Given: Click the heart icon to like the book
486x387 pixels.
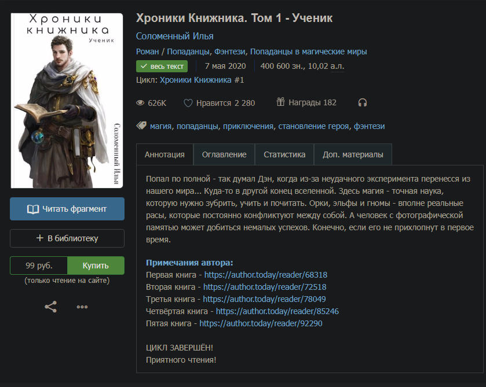Looking at the screenshot, I should [188, 103].
